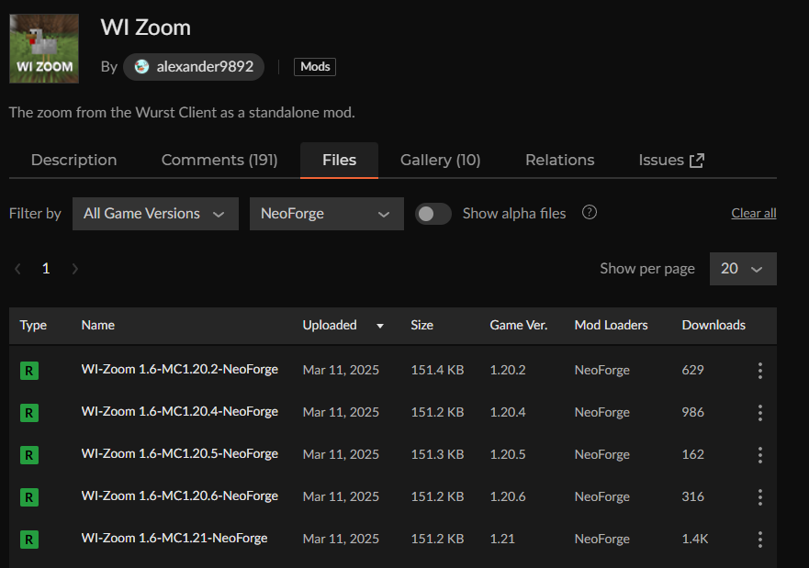Click the previous page arrow
Image resolution: width=809 pixels, height=568 pixels.
[17, 269]
